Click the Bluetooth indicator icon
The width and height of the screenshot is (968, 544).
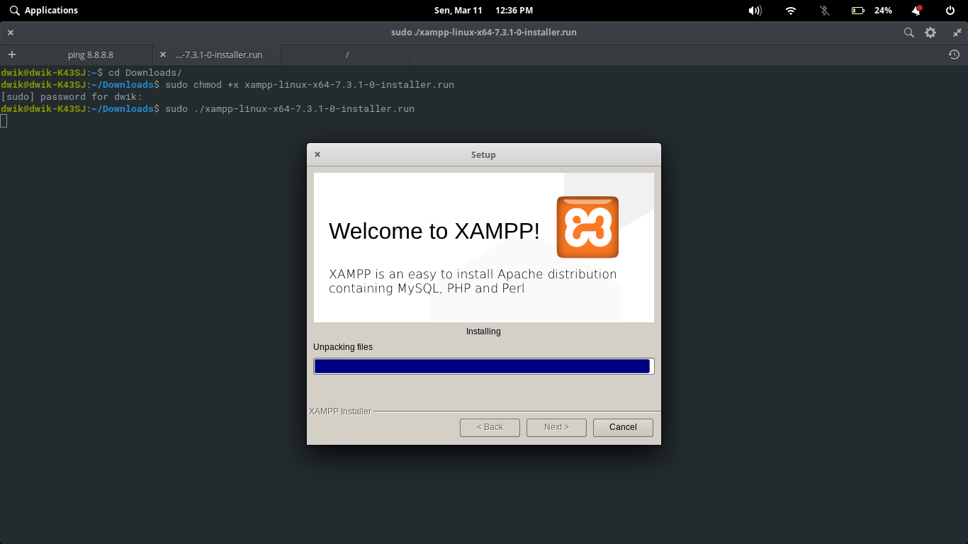[x=824, y=10]
